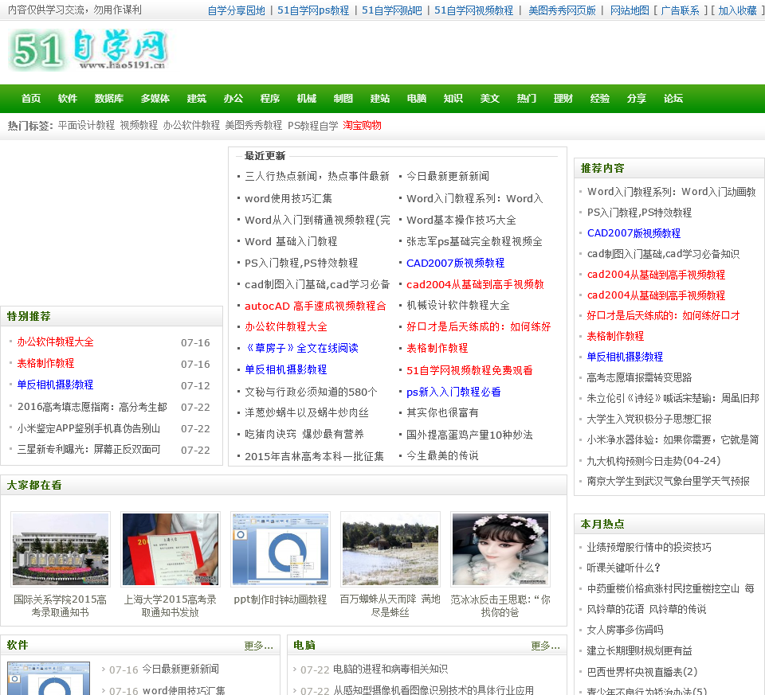Open 美图秀秀网页版 link
The height and width of the screenshot is (695, 765).
[562, 10]
